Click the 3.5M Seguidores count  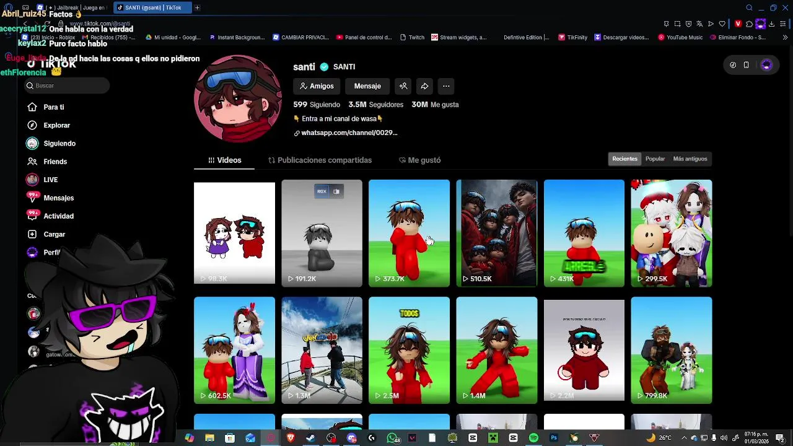[x=375, y=105]
